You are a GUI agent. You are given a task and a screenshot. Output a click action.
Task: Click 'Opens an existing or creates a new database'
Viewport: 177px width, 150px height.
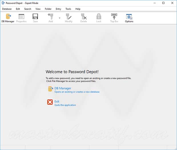(x=77, y=92)
